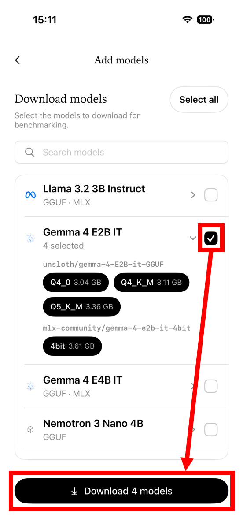Focus the Search models field
Viewport: 243px width, 529px height.
[121, 153]
